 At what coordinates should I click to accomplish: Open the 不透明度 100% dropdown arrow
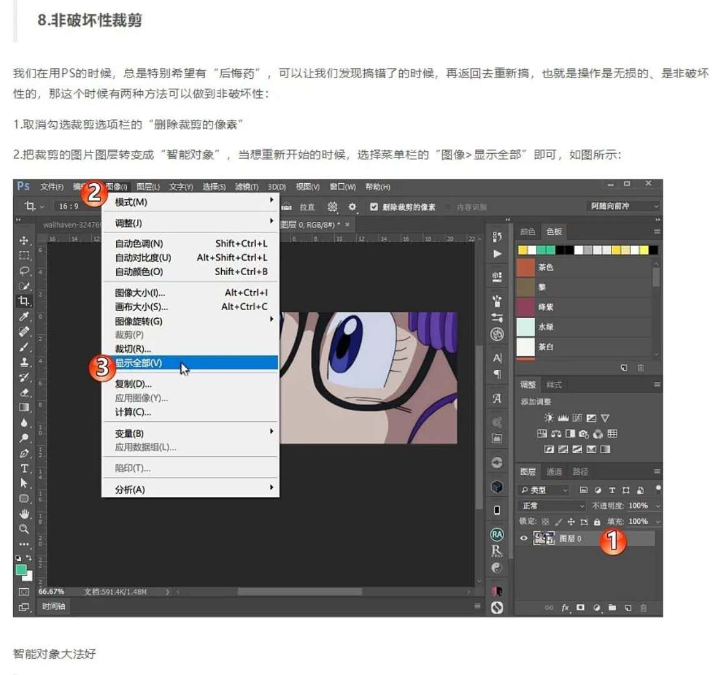(x=658, y=506)
